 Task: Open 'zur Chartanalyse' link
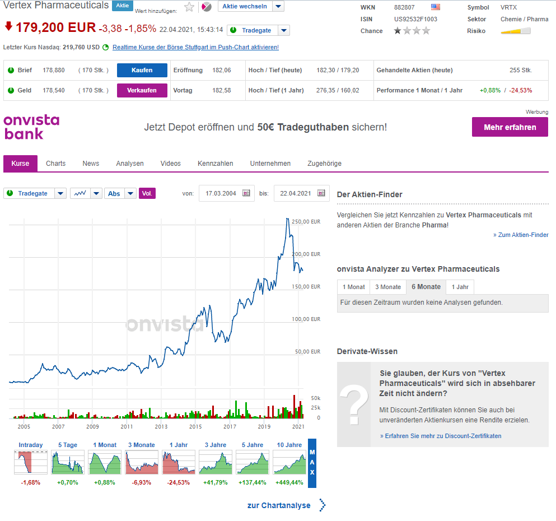click(x=279, y=505)
